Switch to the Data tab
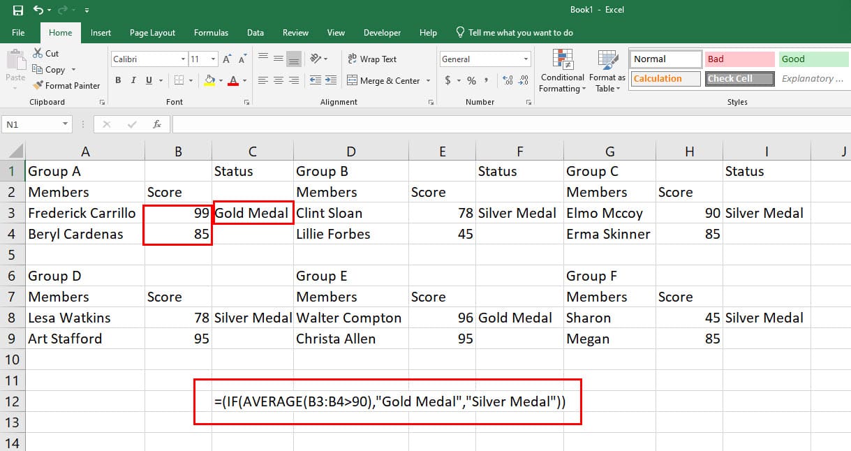Screen dimensions: 851x451 (256, 33)
